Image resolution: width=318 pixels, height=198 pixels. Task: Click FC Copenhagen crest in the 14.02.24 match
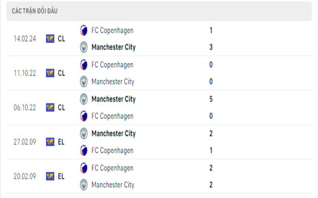click(84, 30)
